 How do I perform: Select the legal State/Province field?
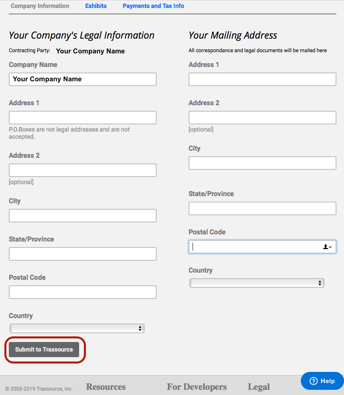(x=82, y=254)
